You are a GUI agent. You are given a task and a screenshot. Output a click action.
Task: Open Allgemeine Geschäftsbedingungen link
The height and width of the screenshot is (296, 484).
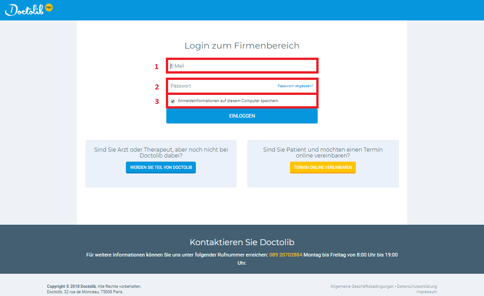click(x=362, y=286)
